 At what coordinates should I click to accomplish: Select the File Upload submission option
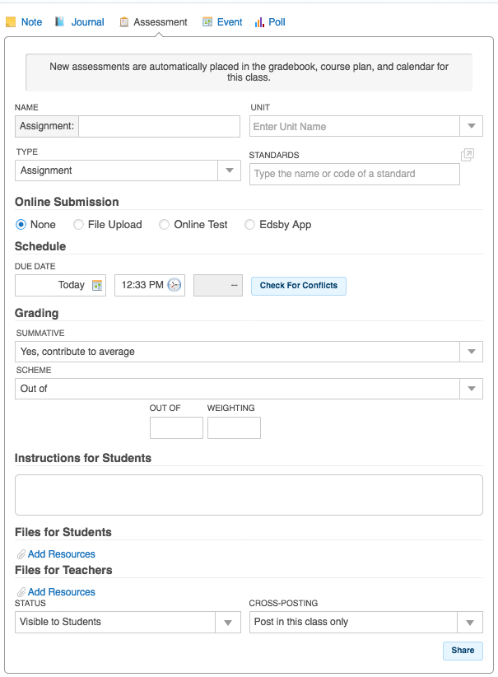click(x=79, y=224)
